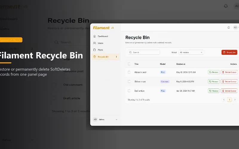
Task: Delete forever the Draft article record
Action: 229,91
